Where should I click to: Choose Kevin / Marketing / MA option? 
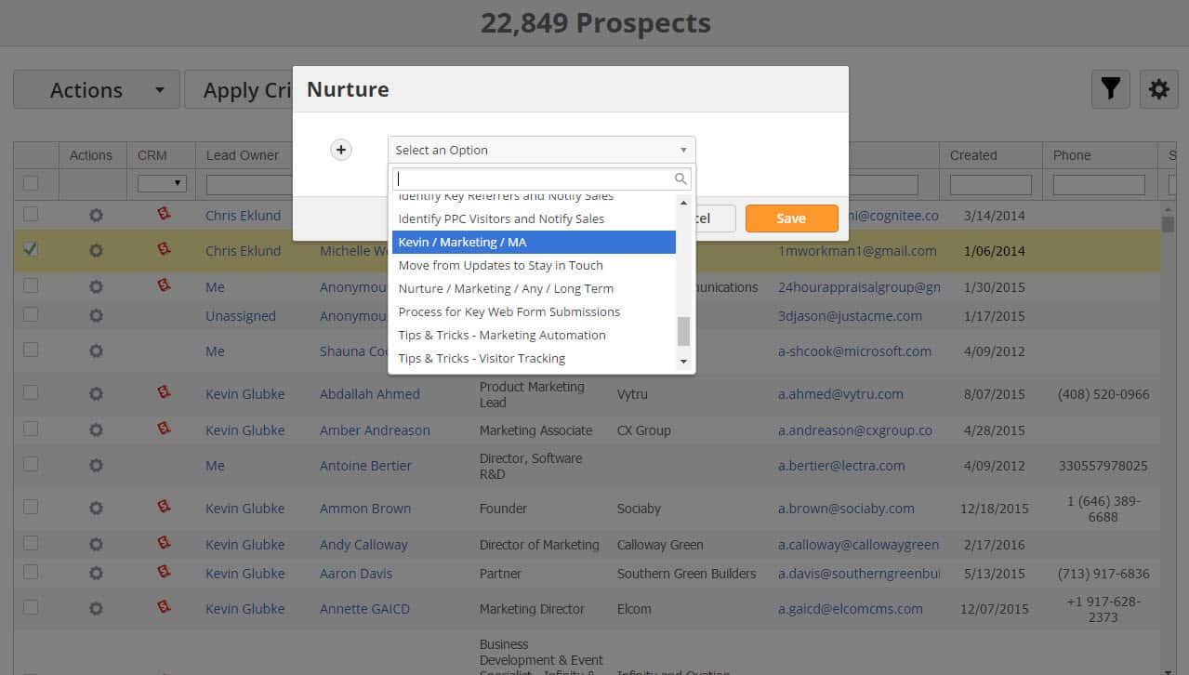pyautogui.click(x=534, y=242)
